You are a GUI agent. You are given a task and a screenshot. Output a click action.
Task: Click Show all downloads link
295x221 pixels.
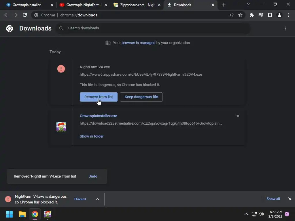(273, 199)
